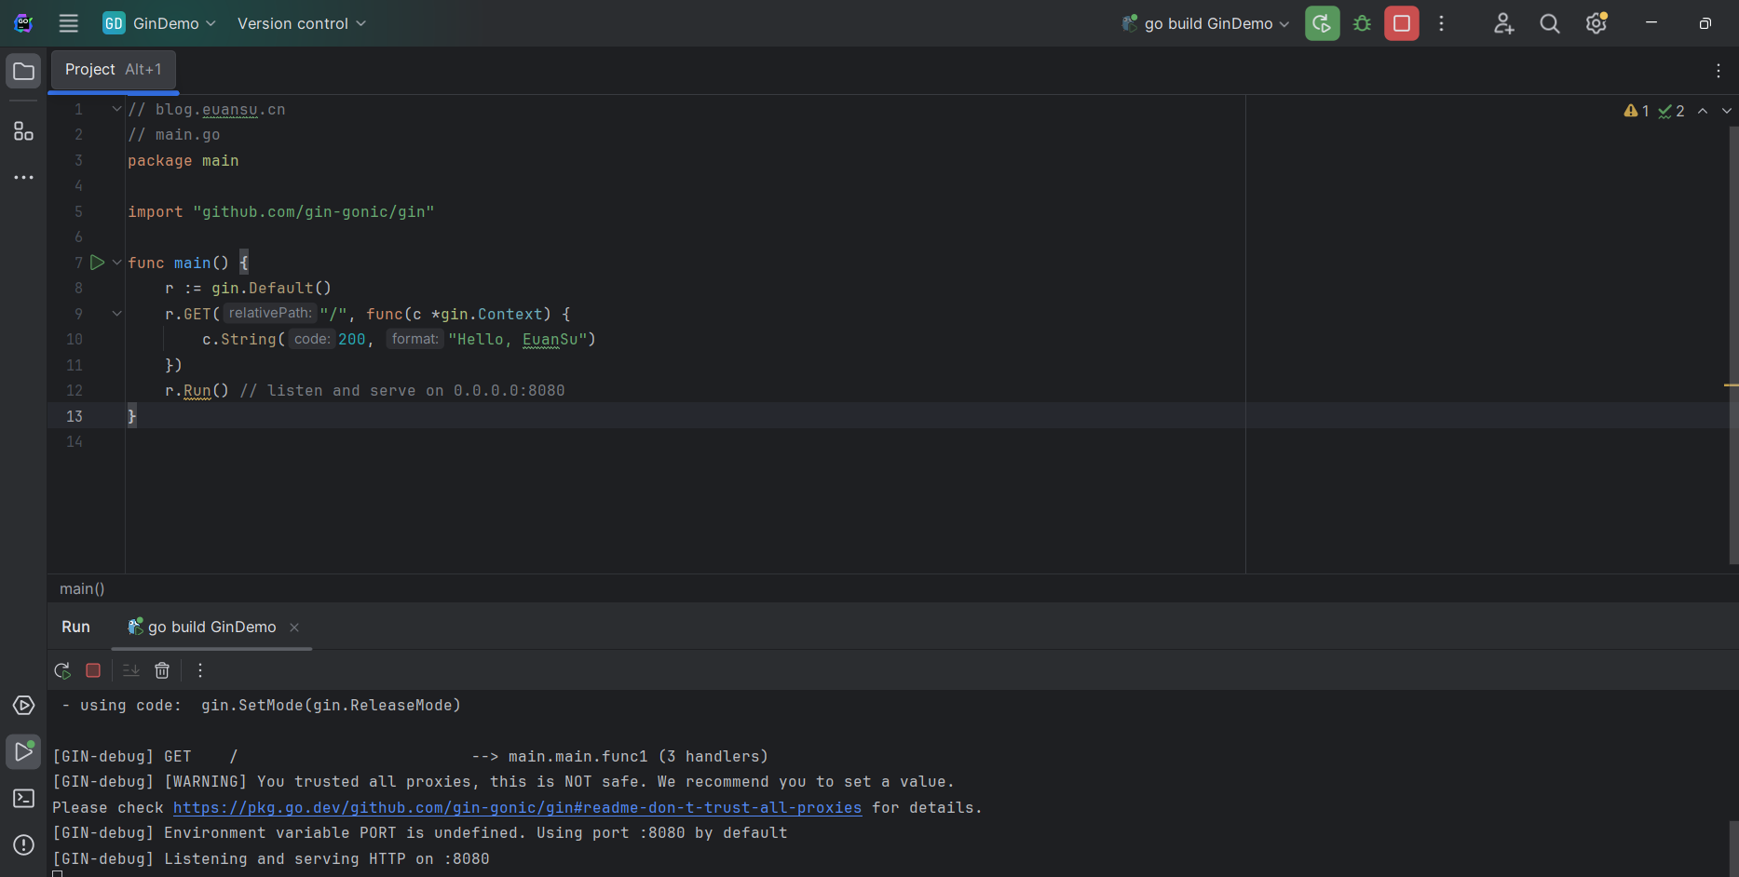Click the relativePath parameter hint
Screen dimensions: 1739x877
[270, 314]
